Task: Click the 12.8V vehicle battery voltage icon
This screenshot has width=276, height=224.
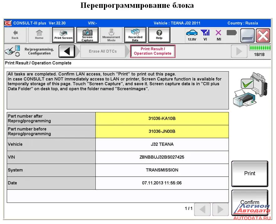Action: [x=192, y=35]
